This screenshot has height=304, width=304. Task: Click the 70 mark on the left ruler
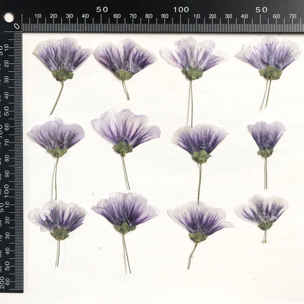6,142
